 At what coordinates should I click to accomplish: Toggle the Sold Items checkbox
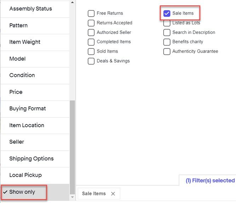[91, 52]
